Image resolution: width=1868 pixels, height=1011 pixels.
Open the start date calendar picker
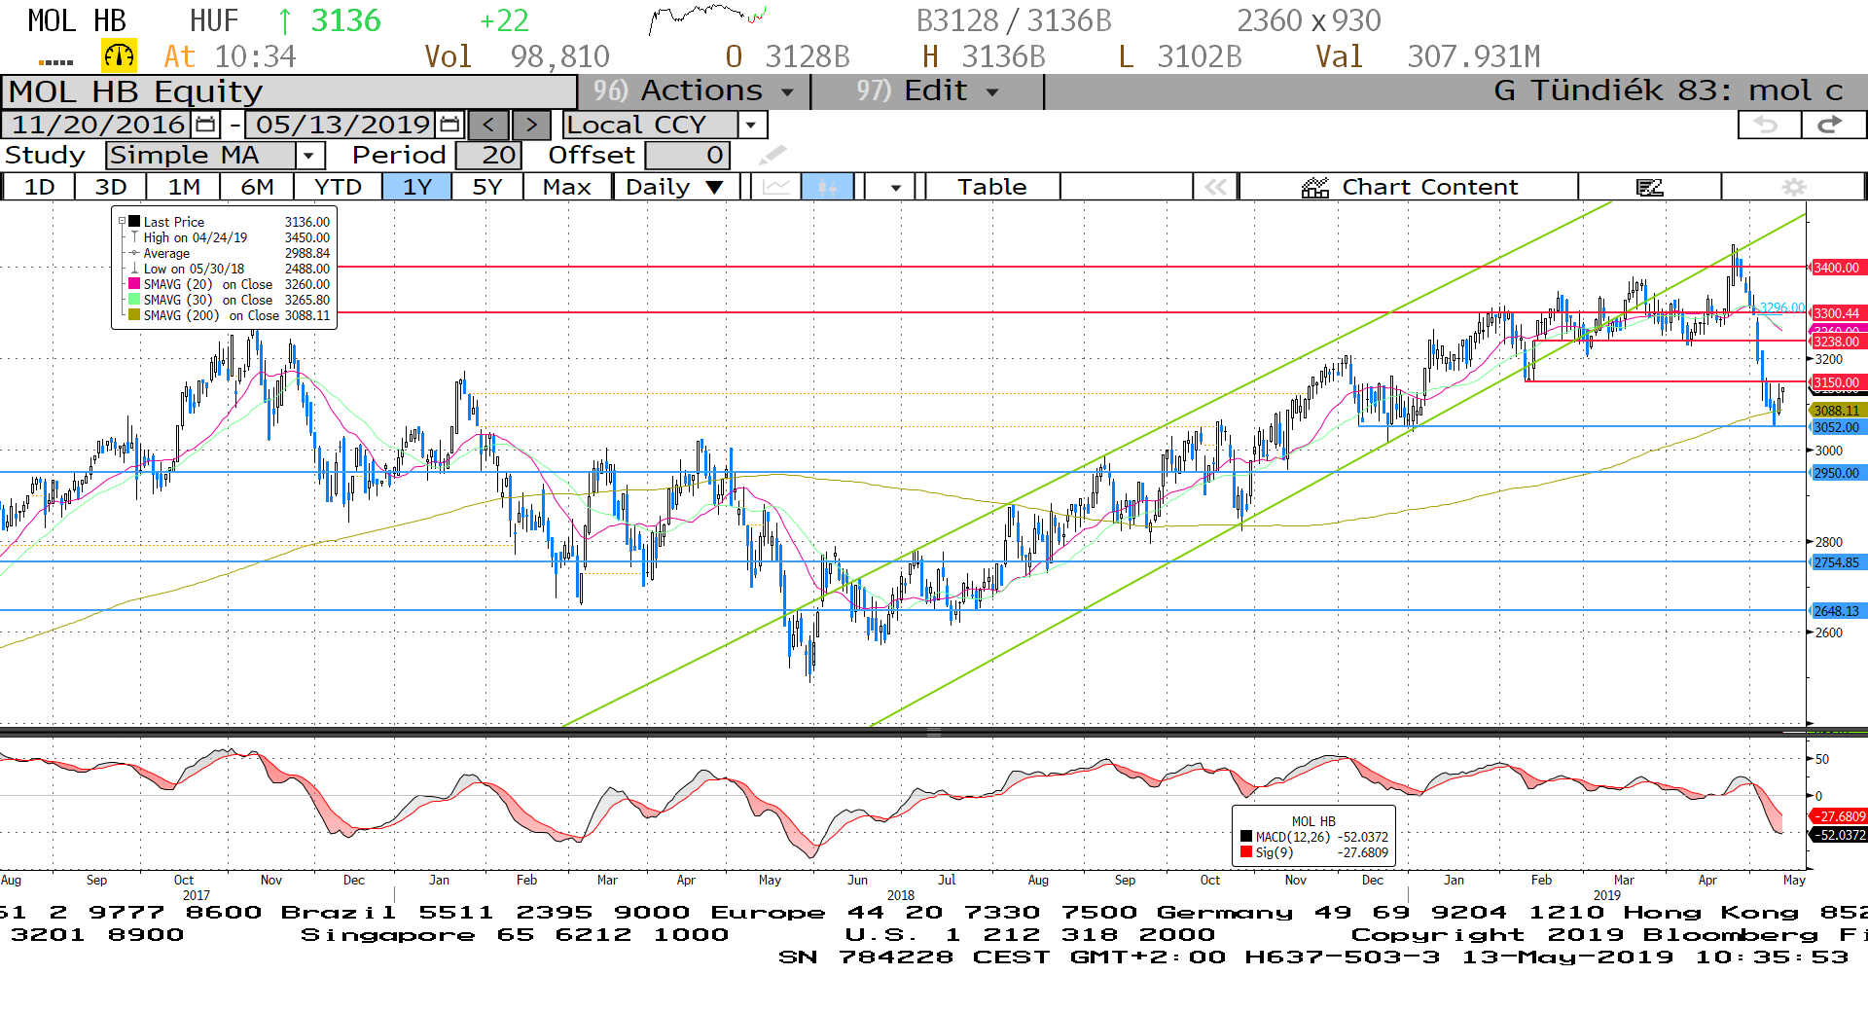[204, 125]
